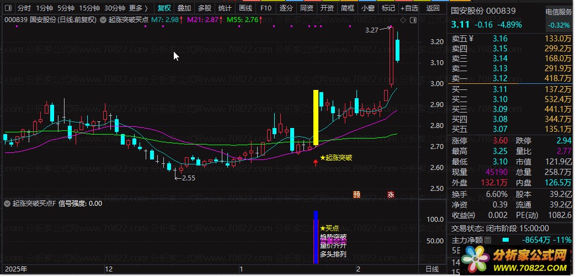The image size is (576, 277).
Task: Click the PE(动) 1082.6 value
Action: [x=560, y=215]
